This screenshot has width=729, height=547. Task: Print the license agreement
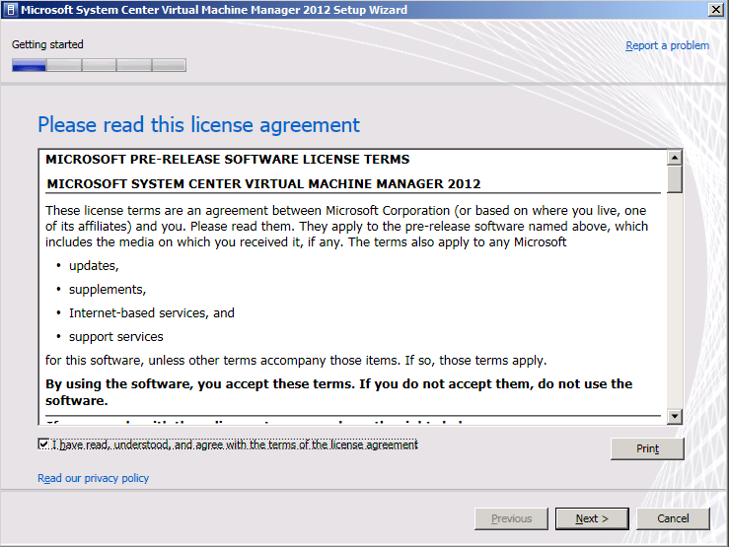click(x=647, y=448)
